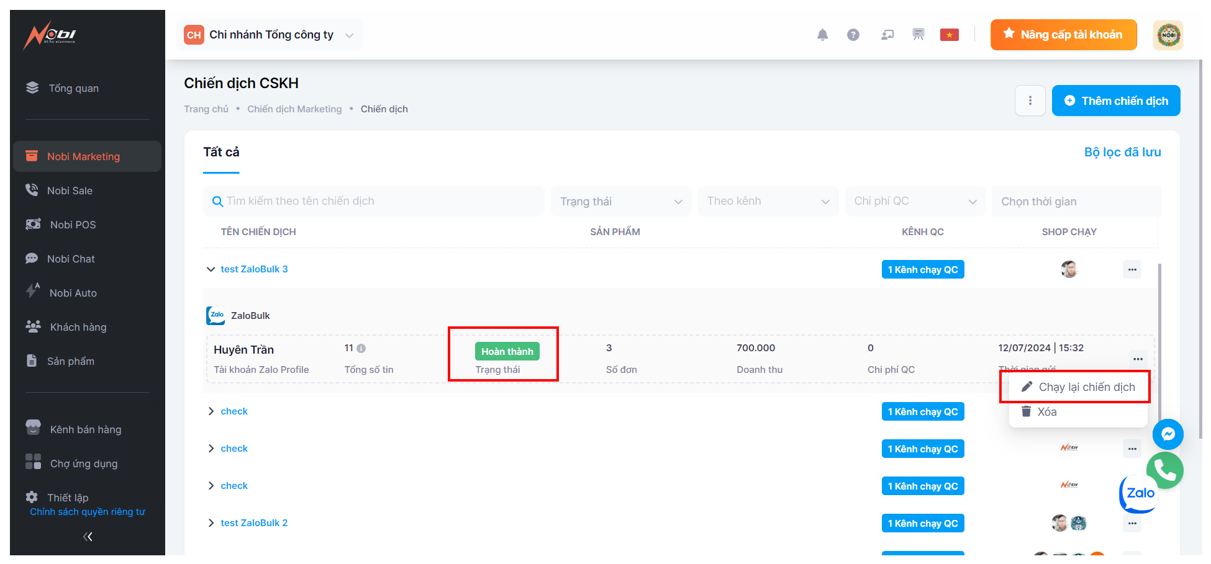Choose Xóa from the context menu
Image resolution: width=1211 pixels, height=564 pixels.
(x=1046, y=412)
